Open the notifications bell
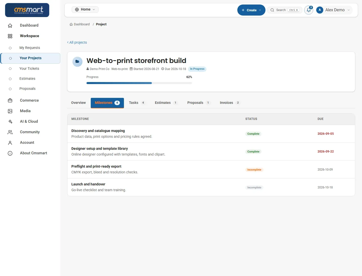Viewport: 362px width, 276px height. pos(309,10)
